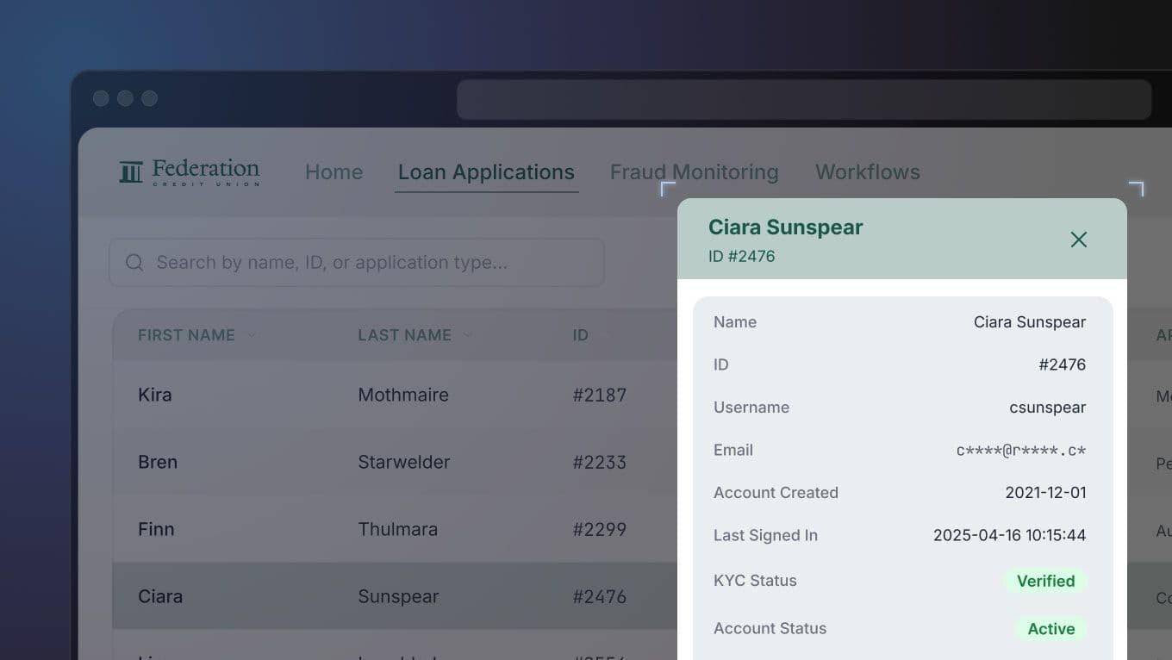The height and width of the screenshot is (660, 1172).
Task: Click the ID column header in the table
Action: [580, 335]
